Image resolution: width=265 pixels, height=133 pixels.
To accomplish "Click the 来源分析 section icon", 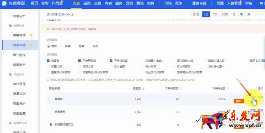I will 10,26.
